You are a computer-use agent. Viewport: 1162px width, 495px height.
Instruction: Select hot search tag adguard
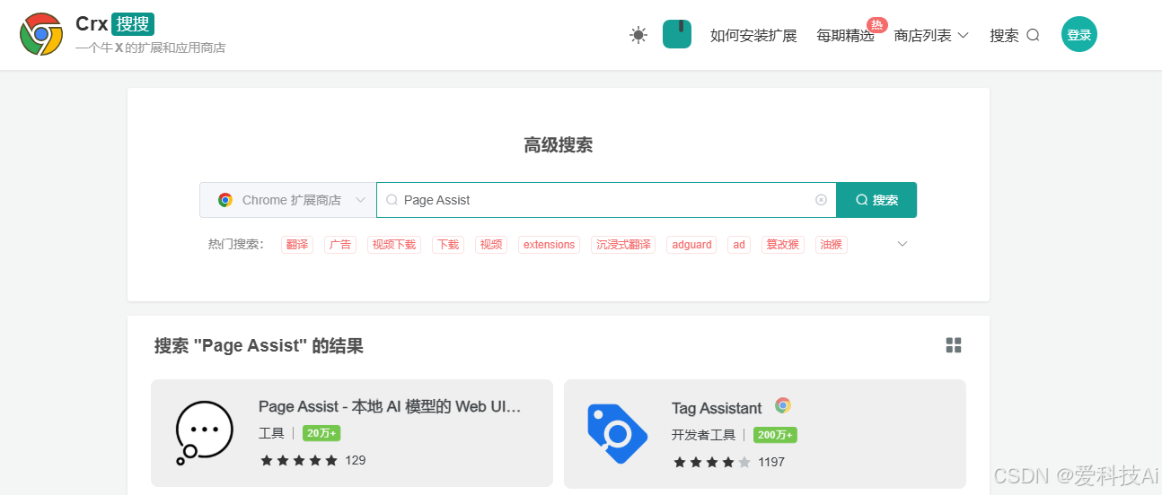click(691, 245)
